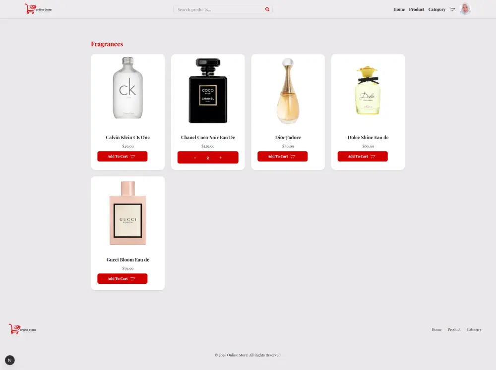Increase Chanel Coco Noir quantity with plus
496x370 pixels.
[x=221, y=158]
